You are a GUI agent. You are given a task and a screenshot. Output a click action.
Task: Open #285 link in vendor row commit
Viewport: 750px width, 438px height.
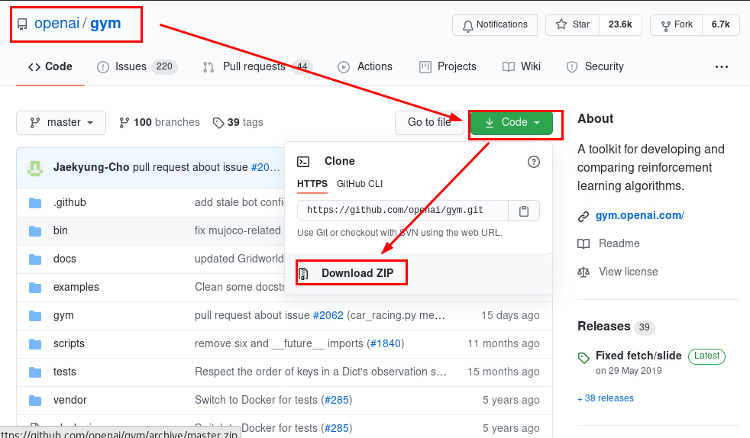(x=337, y=400)
